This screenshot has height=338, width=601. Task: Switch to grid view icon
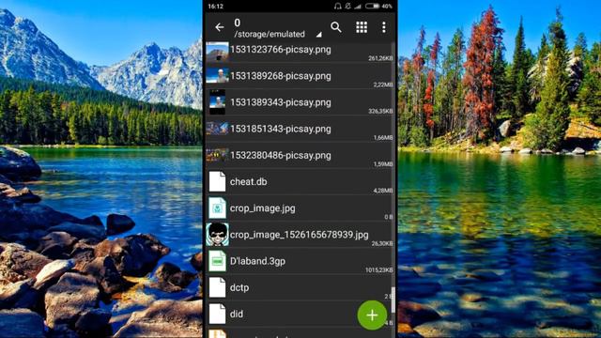coord(362,27)
